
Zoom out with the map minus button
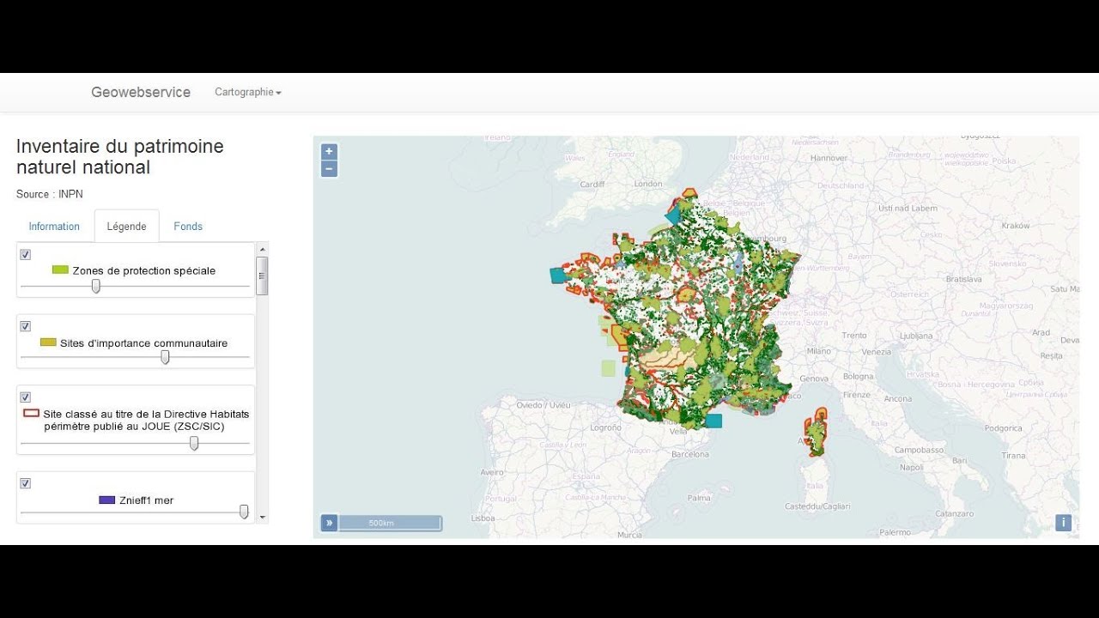tap(329, 169)
